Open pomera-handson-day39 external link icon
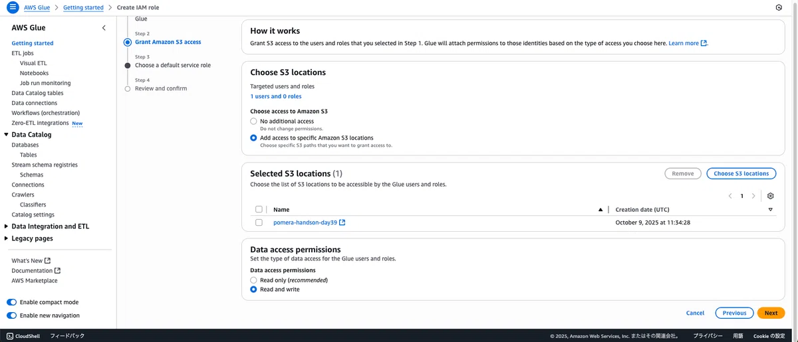The height and width of the screenshot is (342, 798). click(342, 222)
